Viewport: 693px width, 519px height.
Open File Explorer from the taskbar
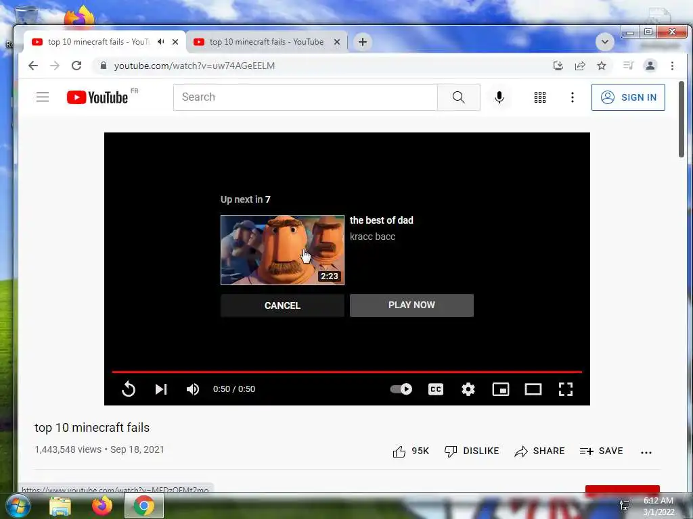(x=60, y=506)
